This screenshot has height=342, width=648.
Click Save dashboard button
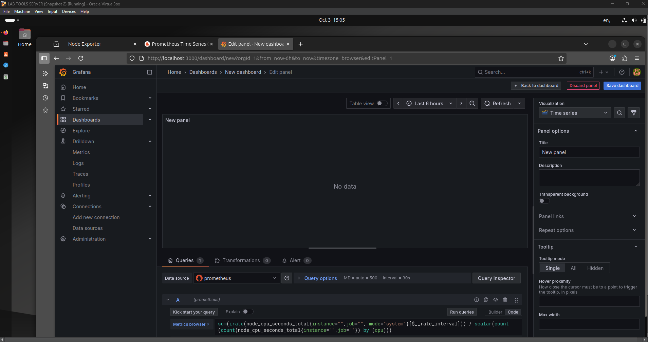point(622,86)
